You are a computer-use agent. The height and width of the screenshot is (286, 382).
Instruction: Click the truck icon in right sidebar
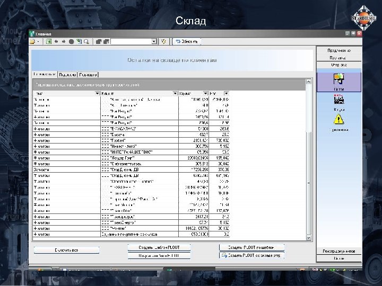pos(339,100)
